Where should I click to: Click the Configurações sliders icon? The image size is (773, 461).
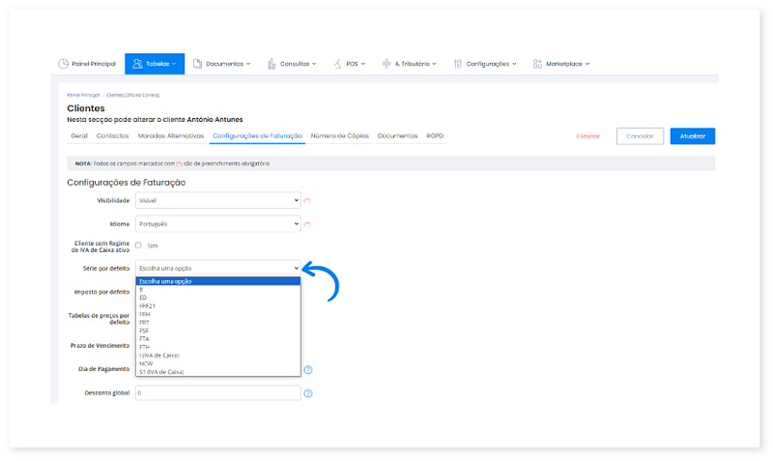point(458,64)
